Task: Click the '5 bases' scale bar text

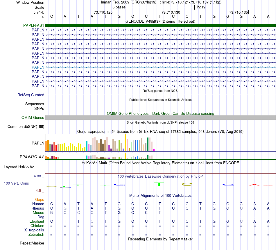Action: point(119,7)
